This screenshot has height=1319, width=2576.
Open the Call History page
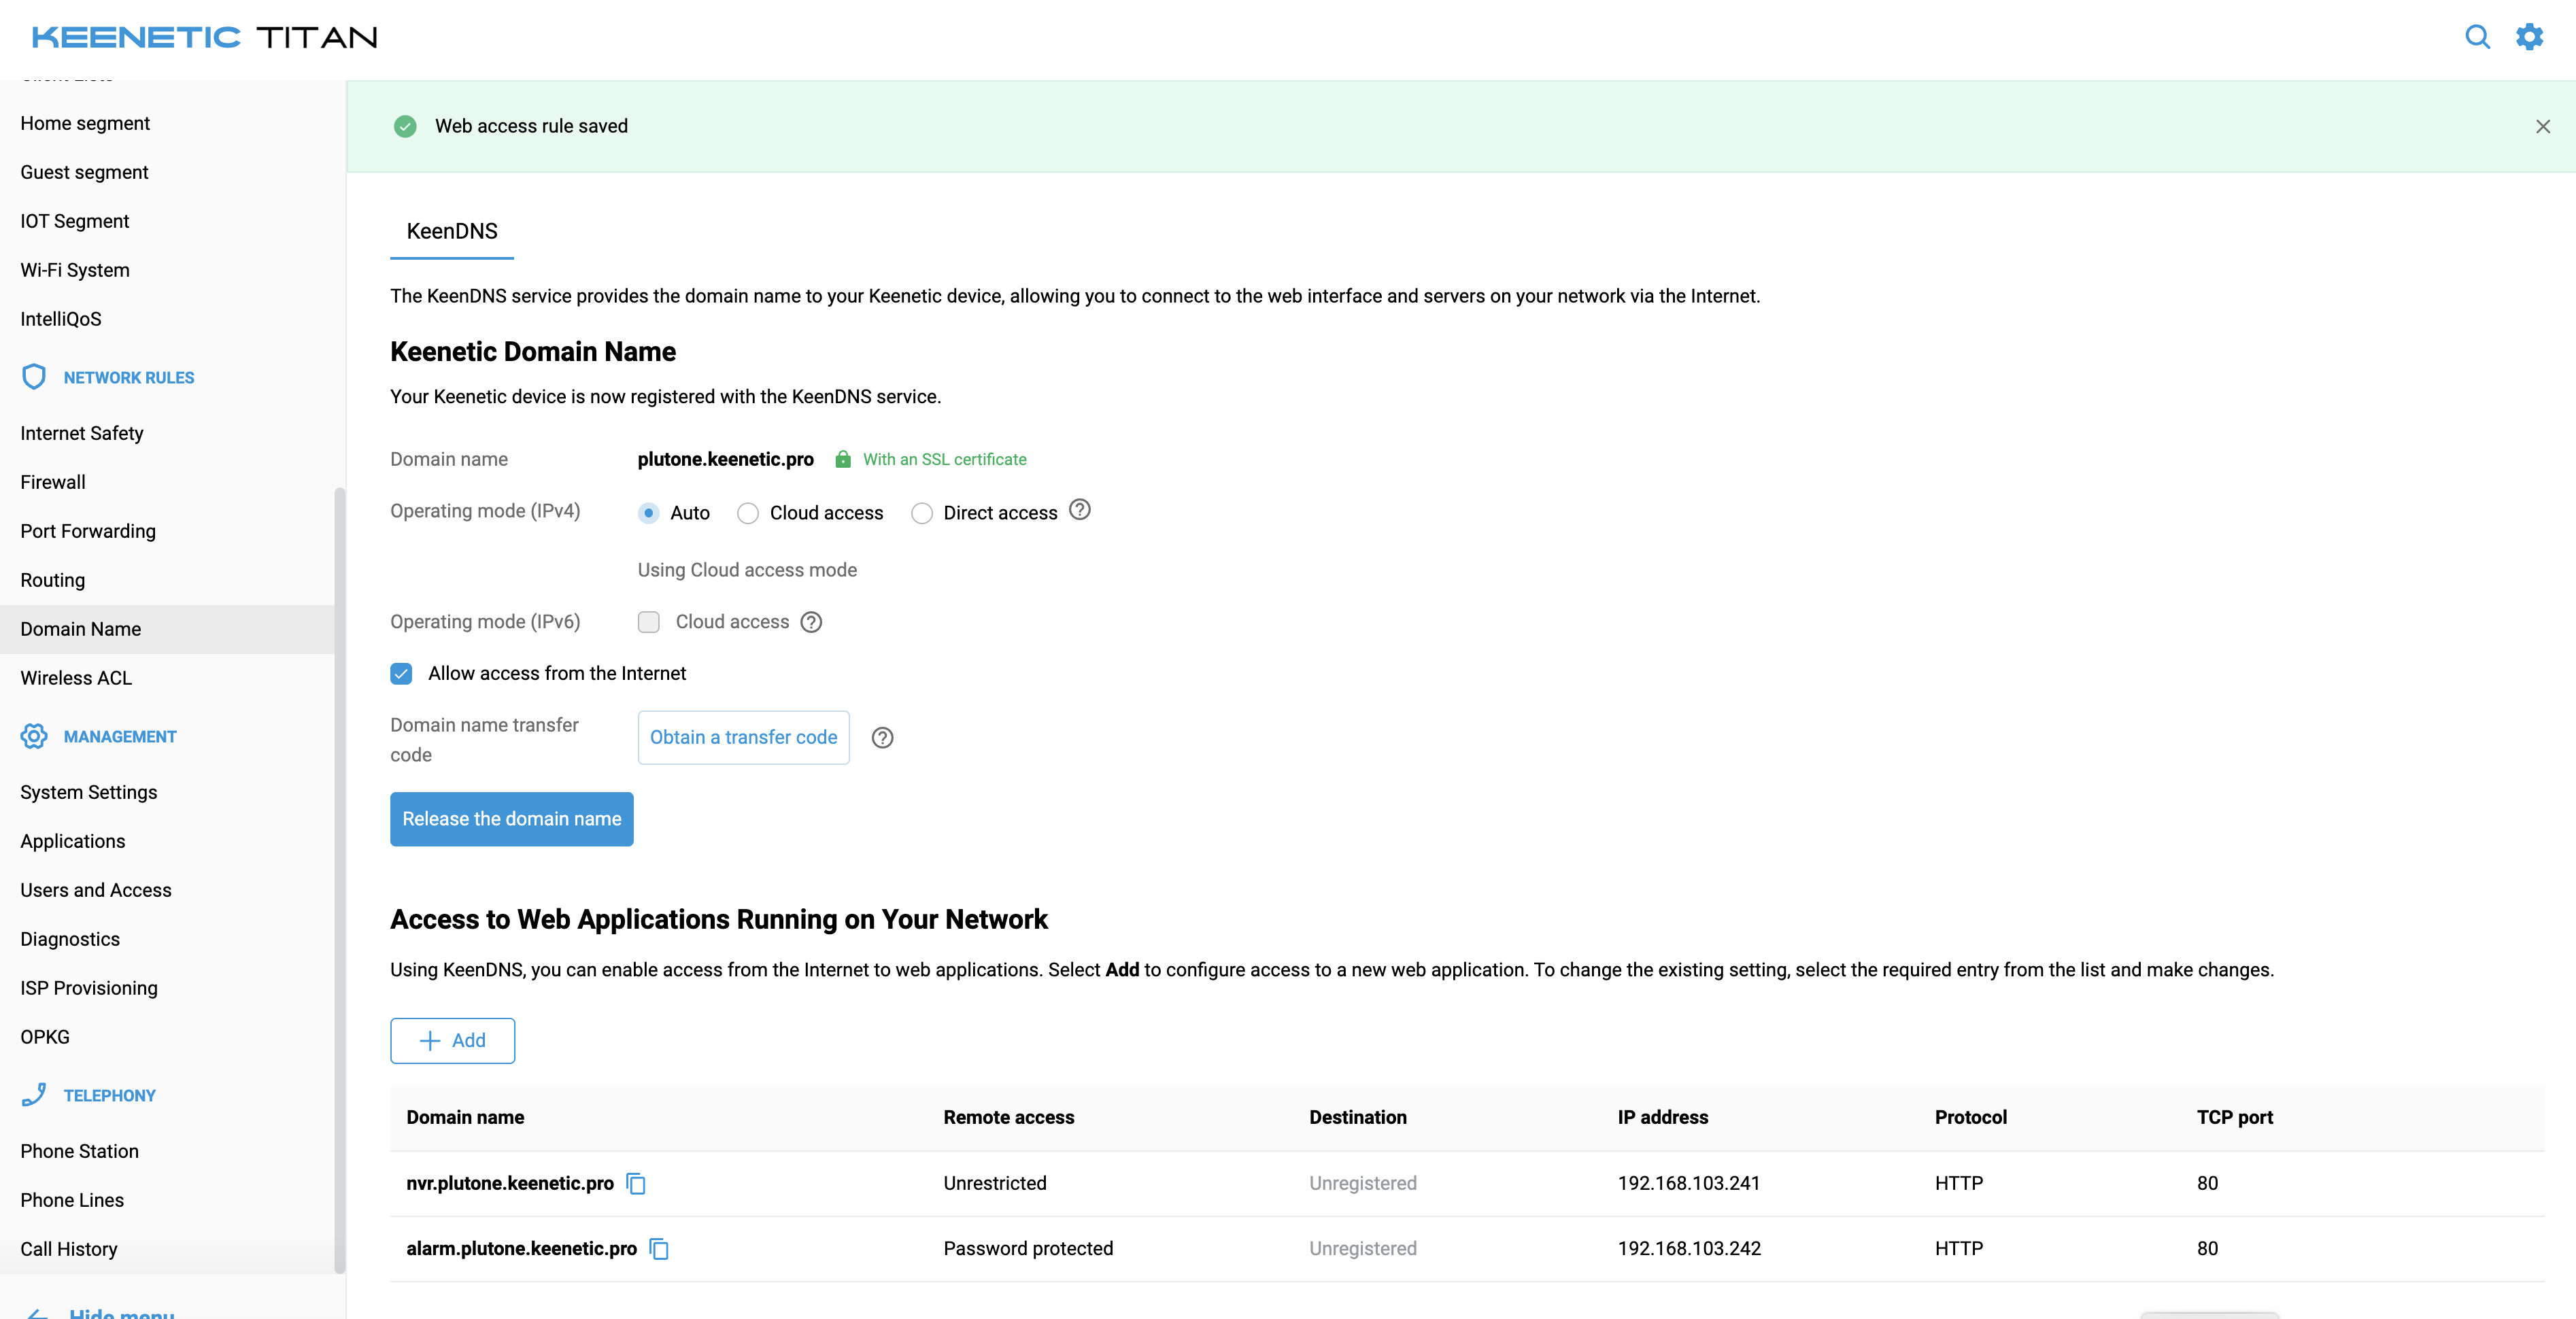(x=69, y=1249)
